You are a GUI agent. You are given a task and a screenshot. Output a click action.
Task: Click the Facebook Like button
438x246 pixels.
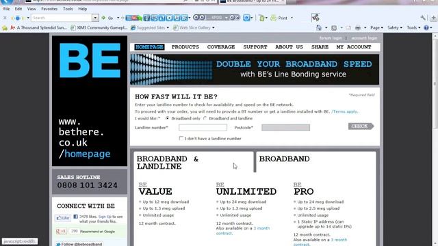[x=63, y=218]
